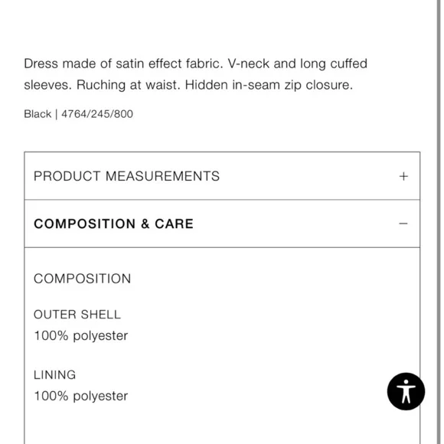This screenshot has width=444, height=444.
Task: Click the vertical scrollbar on the right edge
Action: coord(439,222)
